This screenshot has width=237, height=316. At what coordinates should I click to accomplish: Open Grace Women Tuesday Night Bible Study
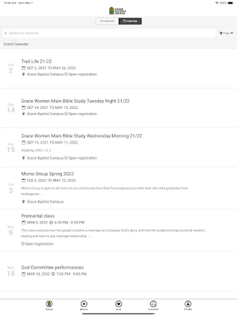pyautogui.click(x=75, y=101)
